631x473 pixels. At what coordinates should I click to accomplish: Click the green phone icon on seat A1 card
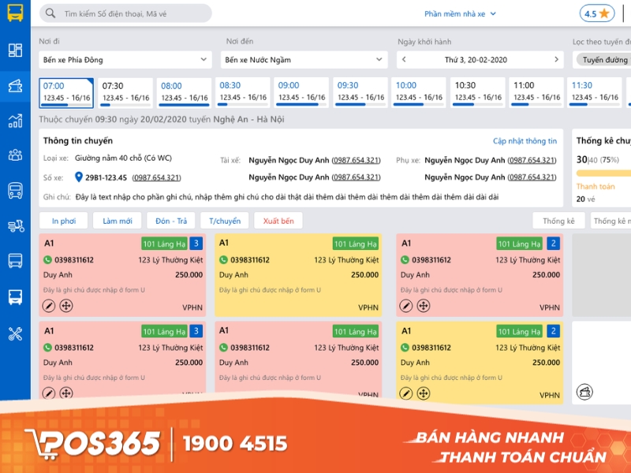tap(47, 258)
